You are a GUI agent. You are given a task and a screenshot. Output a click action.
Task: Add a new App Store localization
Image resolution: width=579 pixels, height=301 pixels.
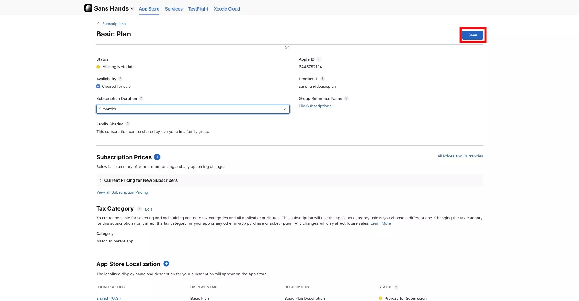tap(166, 264)
